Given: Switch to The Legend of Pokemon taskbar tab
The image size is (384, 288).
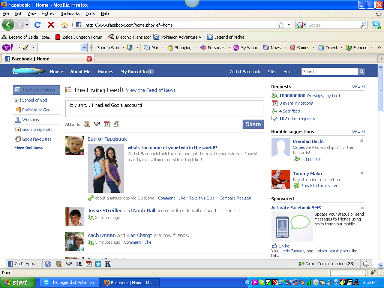Looking at the screenshot, I should point(69,282).
